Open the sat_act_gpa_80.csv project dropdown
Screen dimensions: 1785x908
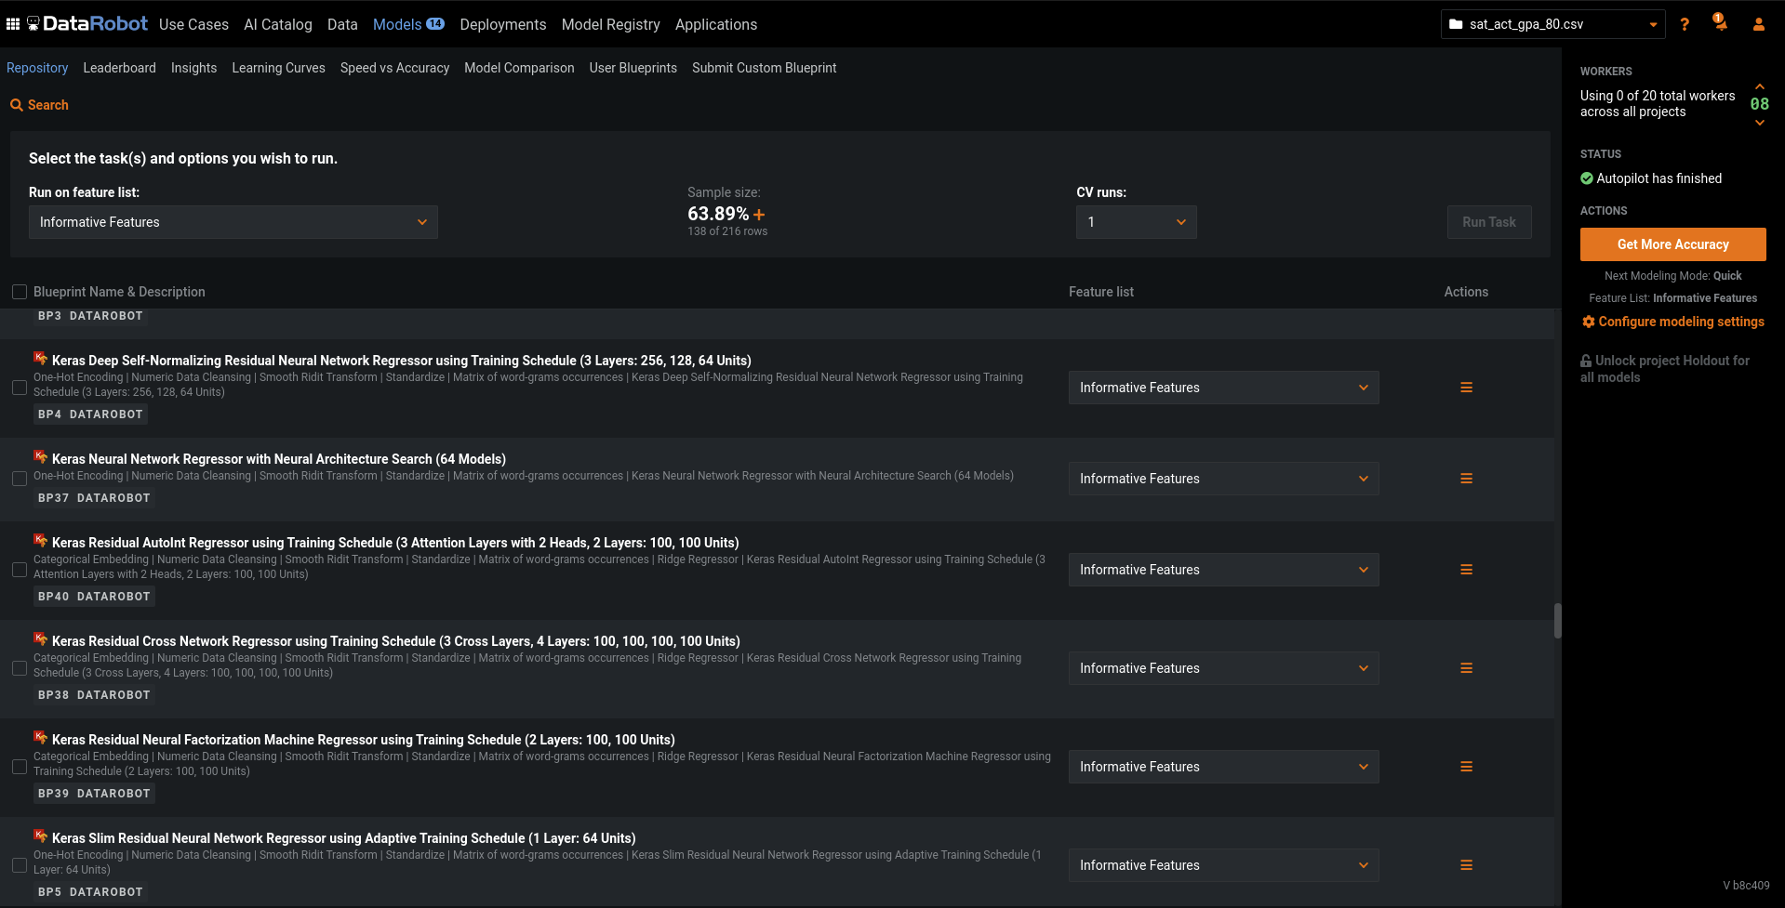click(1552, 24)
